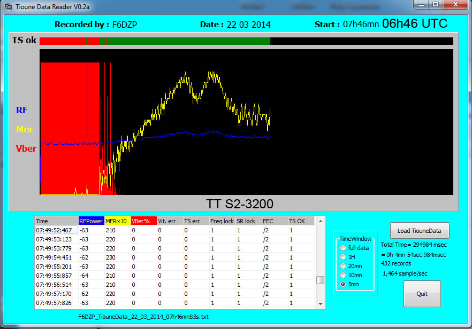The width and height of the screenshot is (472, 329).
Task: Maximize the Tioune Data Reader window
Action: coord(436,5)
